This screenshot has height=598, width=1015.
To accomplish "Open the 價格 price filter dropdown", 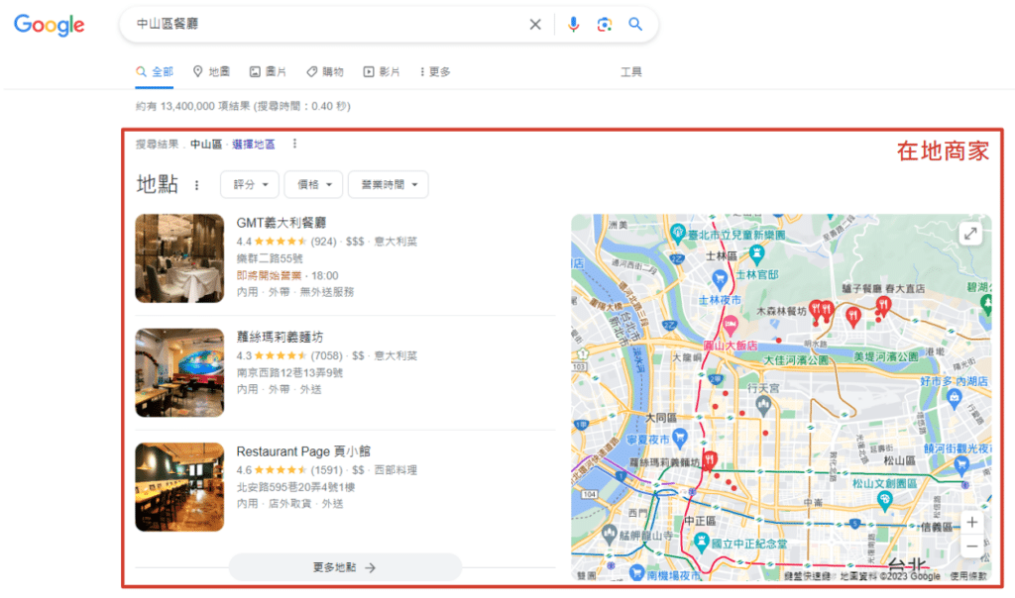I will pyautogui.click(x=313, y=184).
